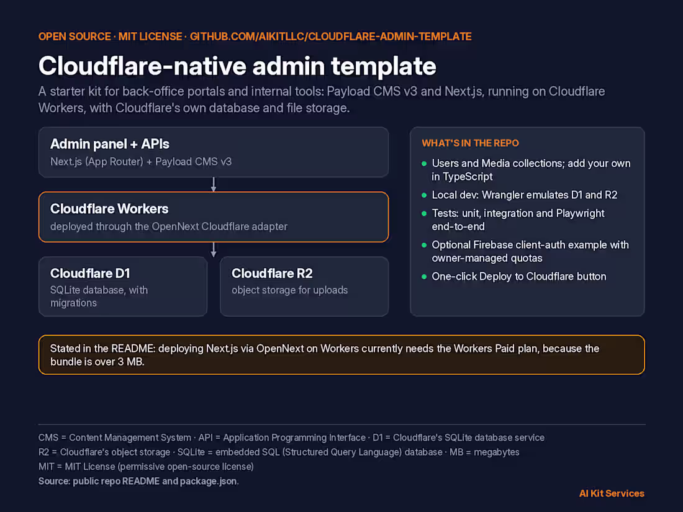Click One-click Deploy to Cloudflare button text
This screenshot has width=683, height=512.
coord(519,276)
